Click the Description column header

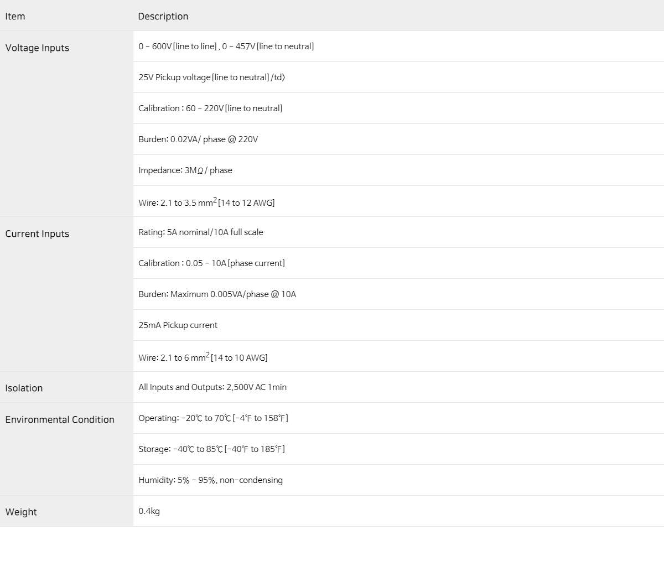click(x=163, y=16)
